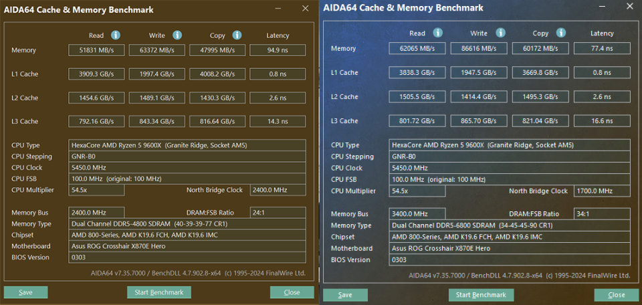Screen dimensions: 642x305
Task: Click Memory Bus 3400.0 MHz field
Action: tap(417, 214)
